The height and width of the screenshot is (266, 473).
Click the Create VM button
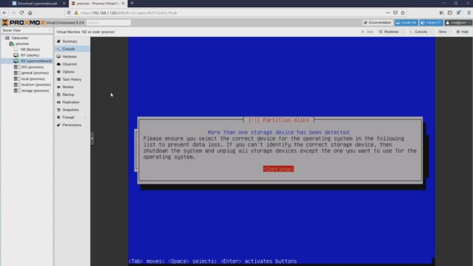pyautogui.click(x=406, y=23)
